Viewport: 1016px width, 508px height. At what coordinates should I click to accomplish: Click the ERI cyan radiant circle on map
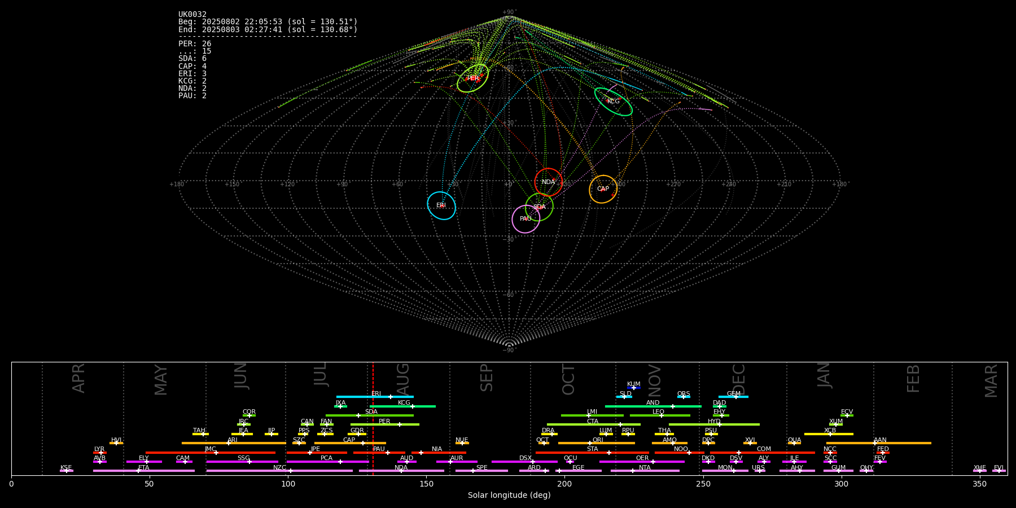(x=441, y=205)
